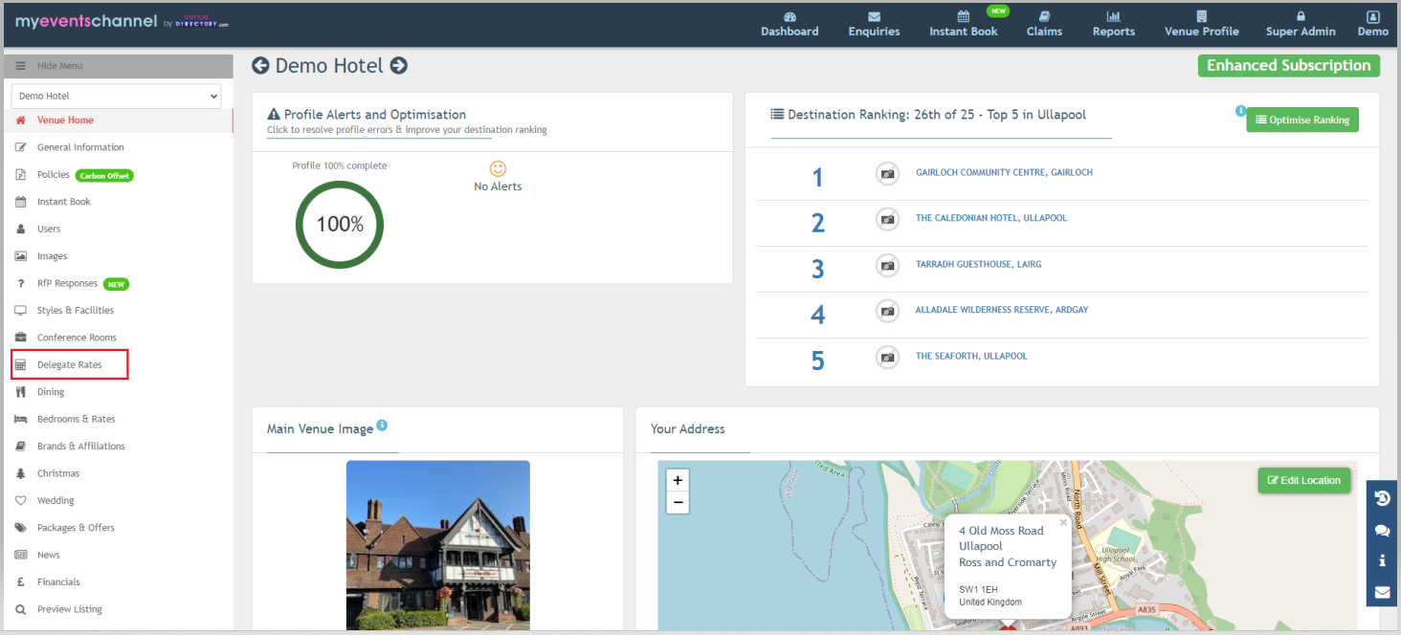Image resolution: width=1401 pixels, height=635 pixels.
Task: Click the Hide Menu hamburger icon
Action: click(x=21, y=66)
